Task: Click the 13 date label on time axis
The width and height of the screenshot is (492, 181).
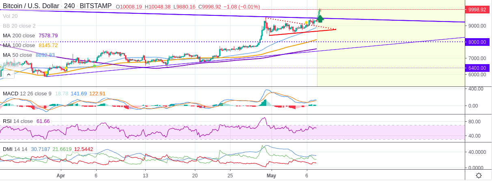Action: [145, 176]
